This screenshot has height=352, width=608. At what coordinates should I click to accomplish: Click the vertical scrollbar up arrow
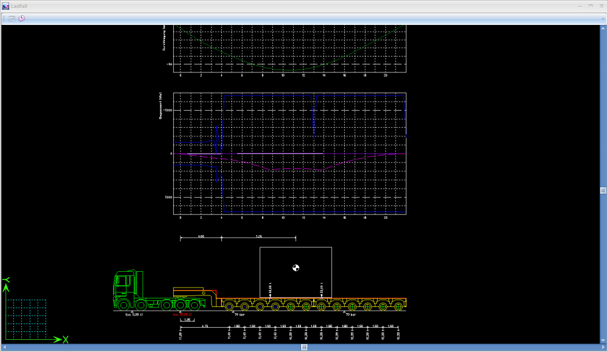click(603, 27)
